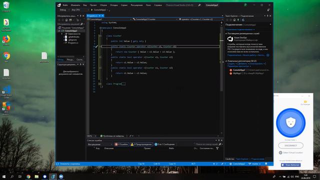Click the round shield button in the VPN window
Screen dimensions: 320x180
click(x=290, y=122)
